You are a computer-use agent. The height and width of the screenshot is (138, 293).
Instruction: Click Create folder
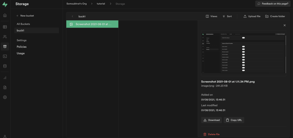[x=275, y=16]
